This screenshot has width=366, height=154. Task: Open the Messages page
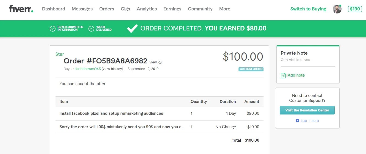pos(82,9)
